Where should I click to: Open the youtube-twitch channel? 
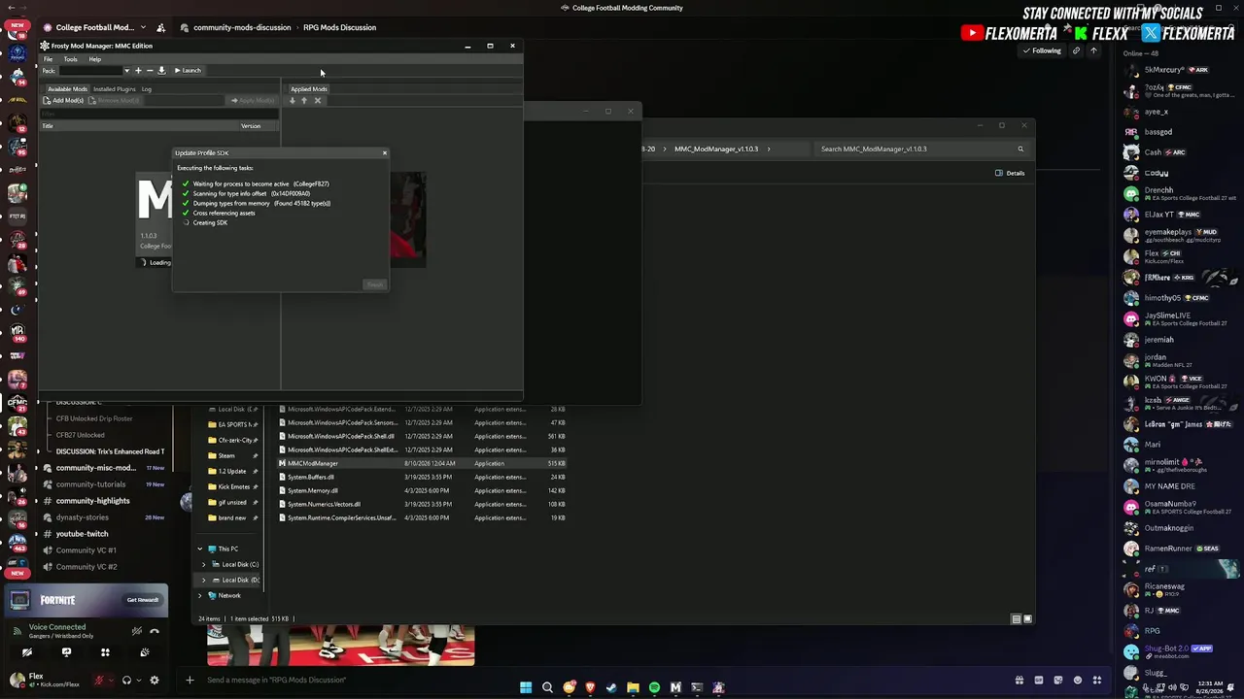(83, 534)
